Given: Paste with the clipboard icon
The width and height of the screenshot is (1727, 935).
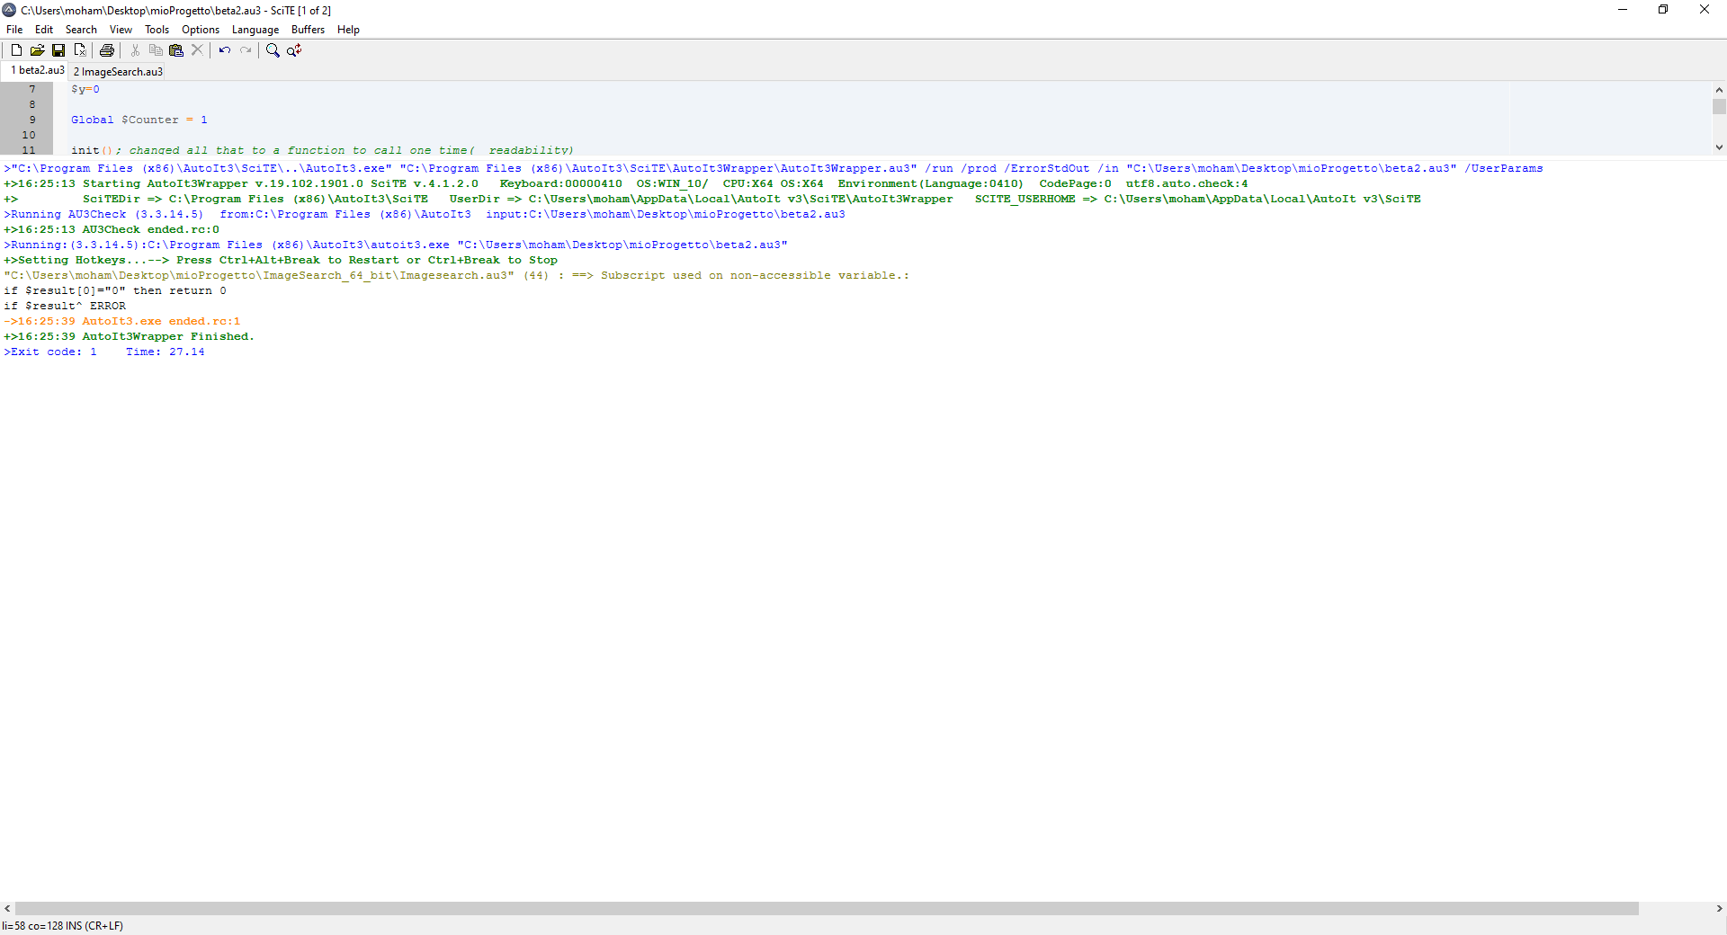Looking at the screenshot, I should coord(176,50).
